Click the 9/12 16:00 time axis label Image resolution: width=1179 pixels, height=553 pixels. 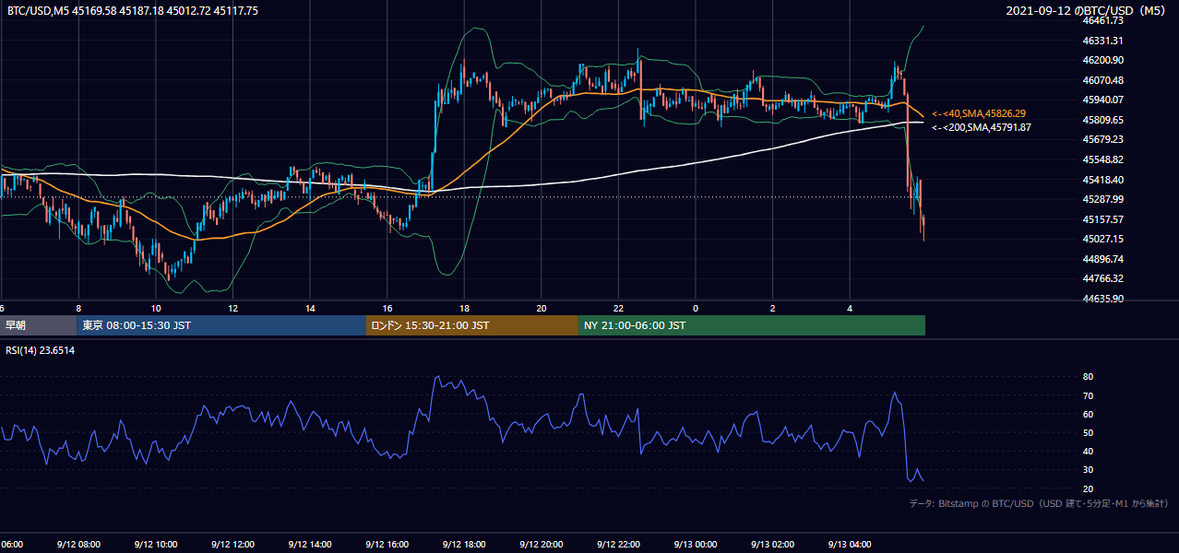(387, 544)
